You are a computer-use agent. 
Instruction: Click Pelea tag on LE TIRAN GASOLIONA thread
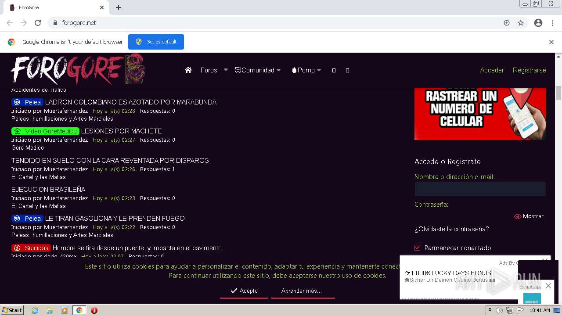(27, 219)
